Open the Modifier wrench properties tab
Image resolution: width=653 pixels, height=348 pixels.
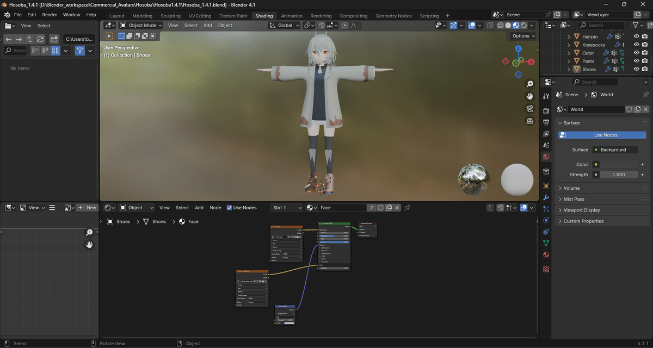(x=546, y=197)
